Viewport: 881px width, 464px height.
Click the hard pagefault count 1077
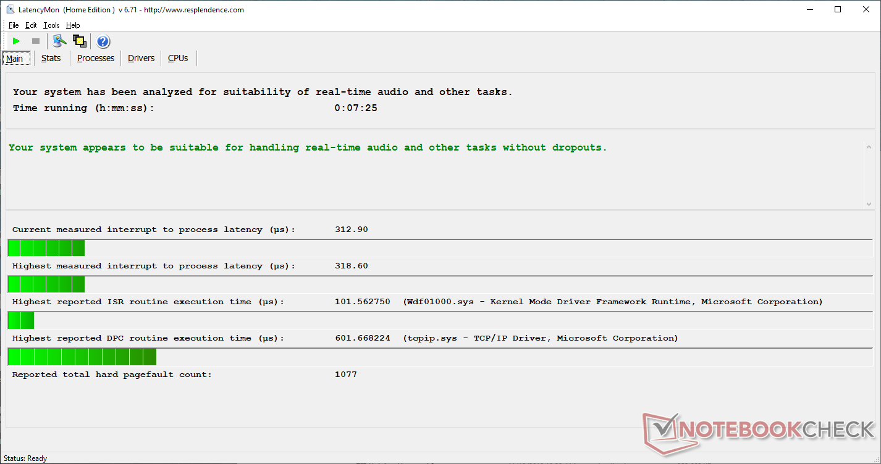coord(346,375)
